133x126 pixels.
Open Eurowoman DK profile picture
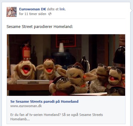(12, 12)
